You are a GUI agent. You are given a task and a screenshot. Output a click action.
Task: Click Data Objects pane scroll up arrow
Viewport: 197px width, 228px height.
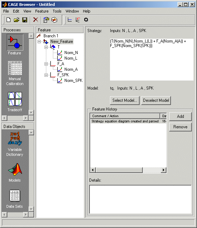pyautogui.click(x=31, y=132)
